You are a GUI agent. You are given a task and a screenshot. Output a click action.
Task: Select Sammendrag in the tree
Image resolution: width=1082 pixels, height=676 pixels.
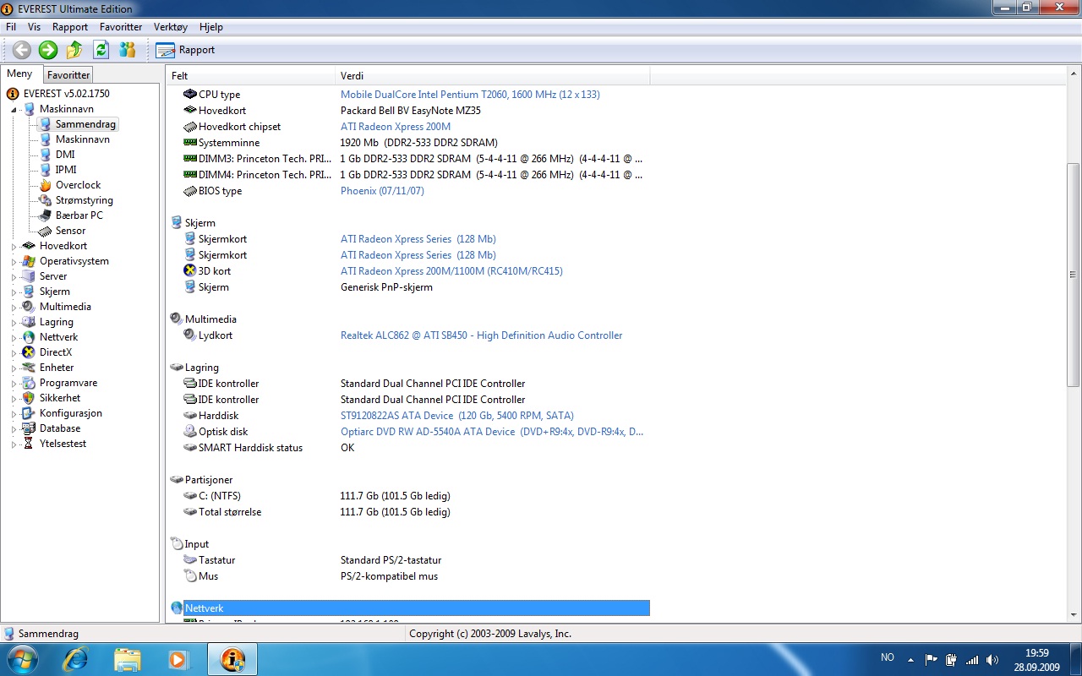point(85,124)
